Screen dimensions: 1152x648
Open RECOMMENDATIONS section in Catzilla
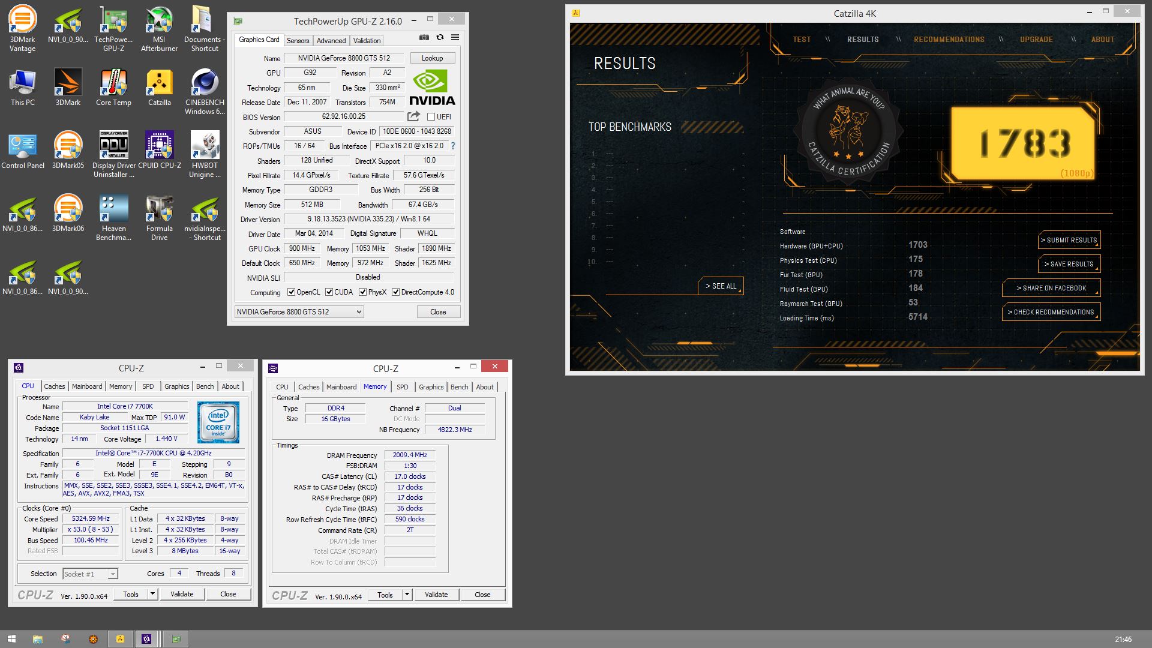[x=949, y=40]
